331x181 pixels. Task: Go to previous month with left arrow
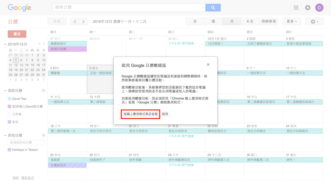pos(75,21)
